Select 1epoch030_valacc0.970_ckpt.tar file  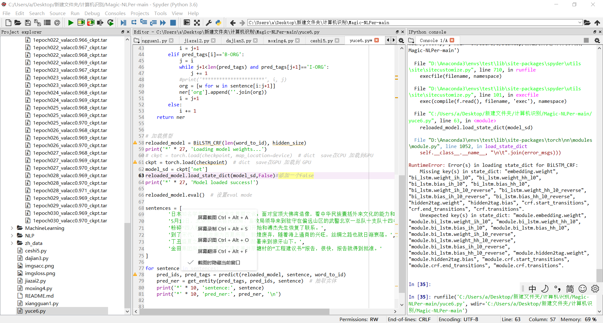pyautogui.click(x=70, y=220)
